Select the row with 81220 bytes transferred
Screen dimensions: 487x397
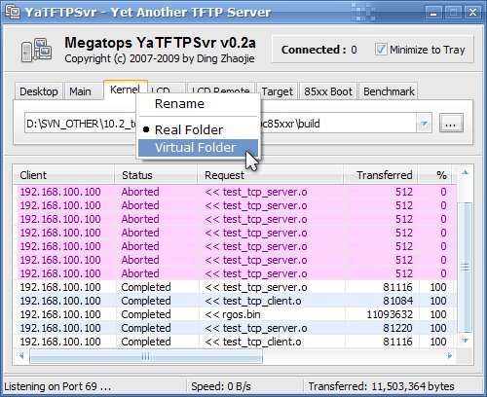(236, 328)
